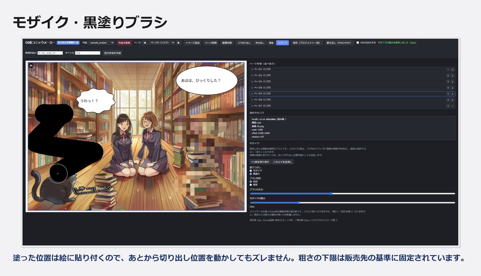
Task: Click the モザイクの粗さ slider
Action: point(352,203)
